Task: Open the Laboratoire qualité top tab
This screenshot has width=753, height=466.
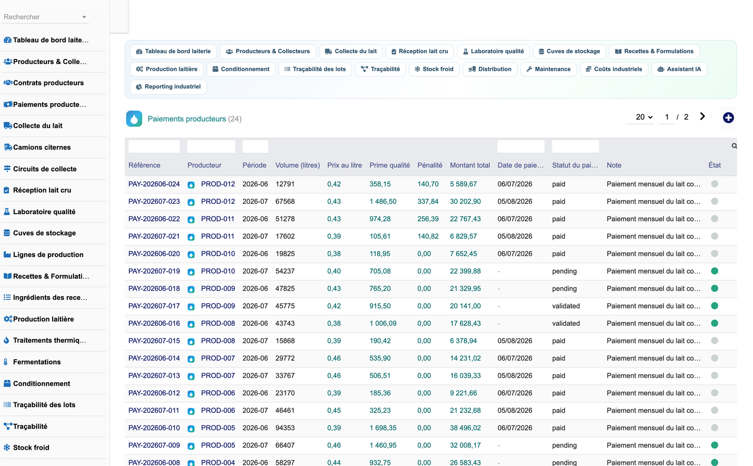Action: 493,51
